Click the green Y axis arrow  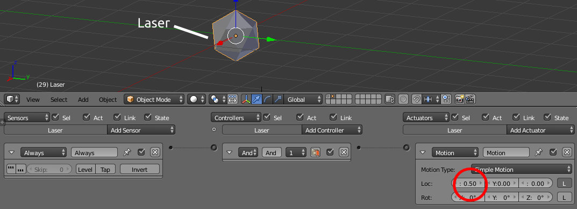(x=272, y=39)
